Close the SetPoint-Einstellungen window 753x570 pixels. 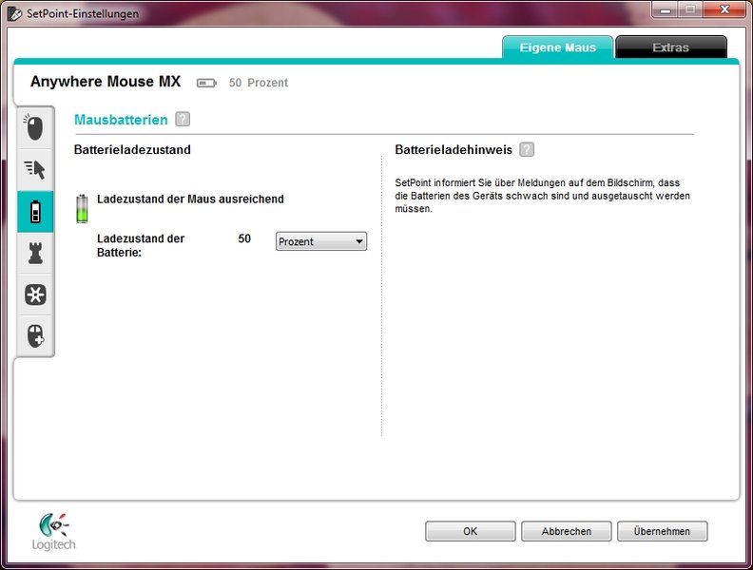click(x=724, y=9)
